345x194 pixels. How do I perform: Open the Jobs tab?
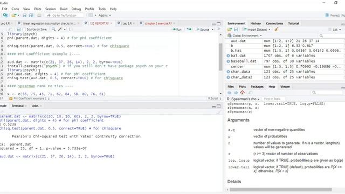pyautogui.click(x=35, y=106)
